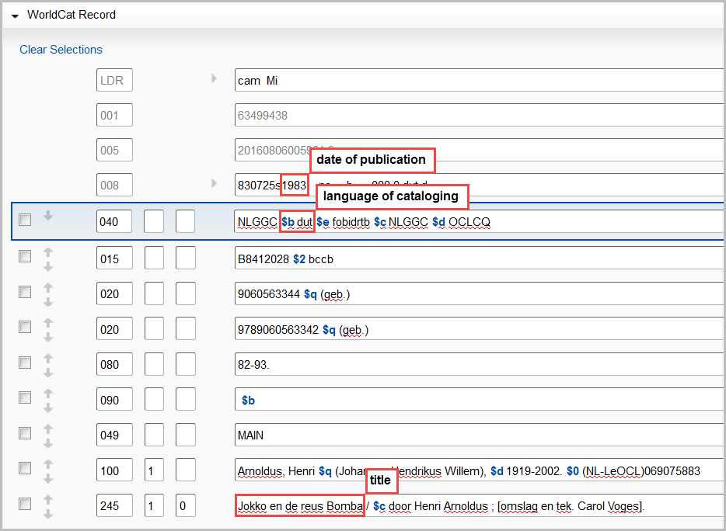This screenshot has width=726, height=531.
Task: Collapse the WorldCat Record section
Action: (15, 16)
